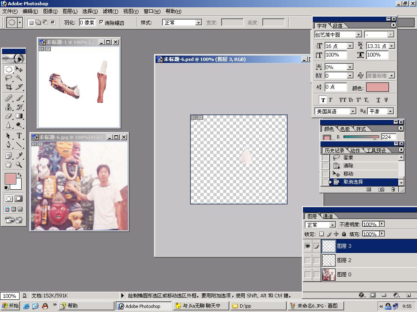The height and width of the screenshot is (312, 417).
Task: Open the 滤镜(T) filter menu
Action: [110, 11]
